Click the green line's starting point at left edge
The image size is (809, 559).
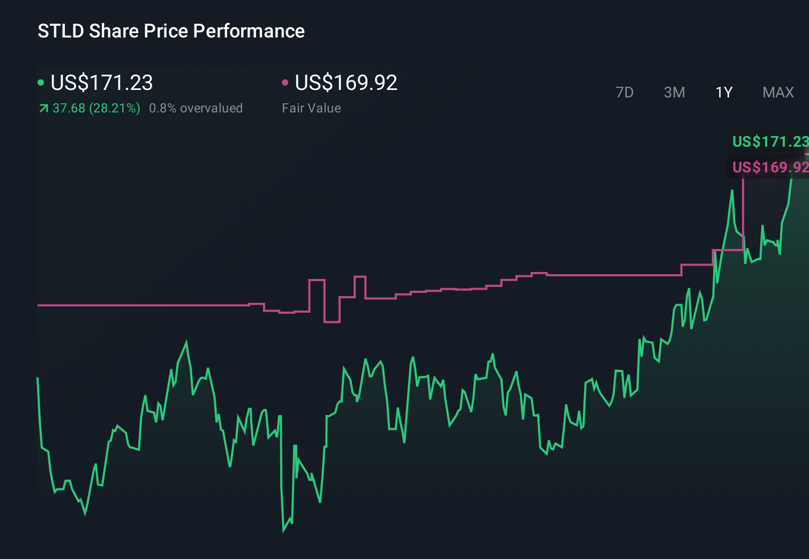[38, 379]
